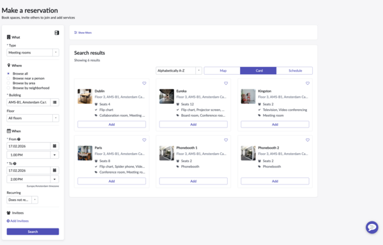Screen dimensions: 383x245
Task: Favorite the Phonebooth 2 heart icon
Action: [x=308, y=140]
